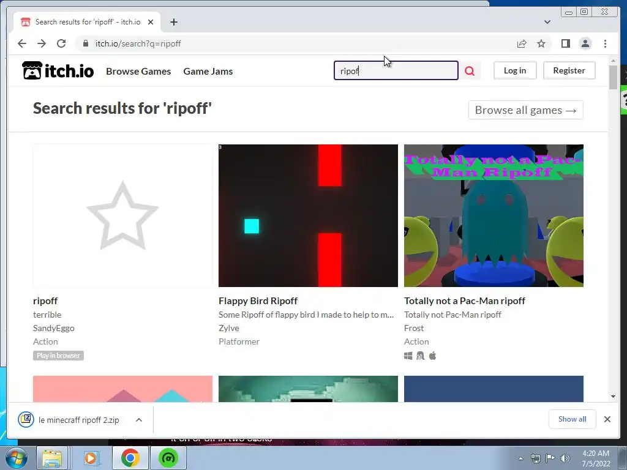The width and height of the screenshot is (627, 470).
Task: Click Register button
Action: (x=569, y=70)
